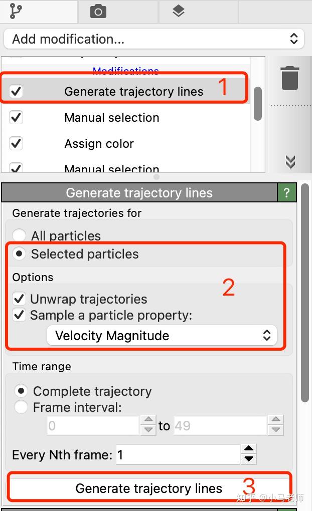Image resolution: width=312 pixels, height=511 pixels.
Task: Select Assign color in the pipeline list
Action: pyautogui.click(x=99, y=144)
